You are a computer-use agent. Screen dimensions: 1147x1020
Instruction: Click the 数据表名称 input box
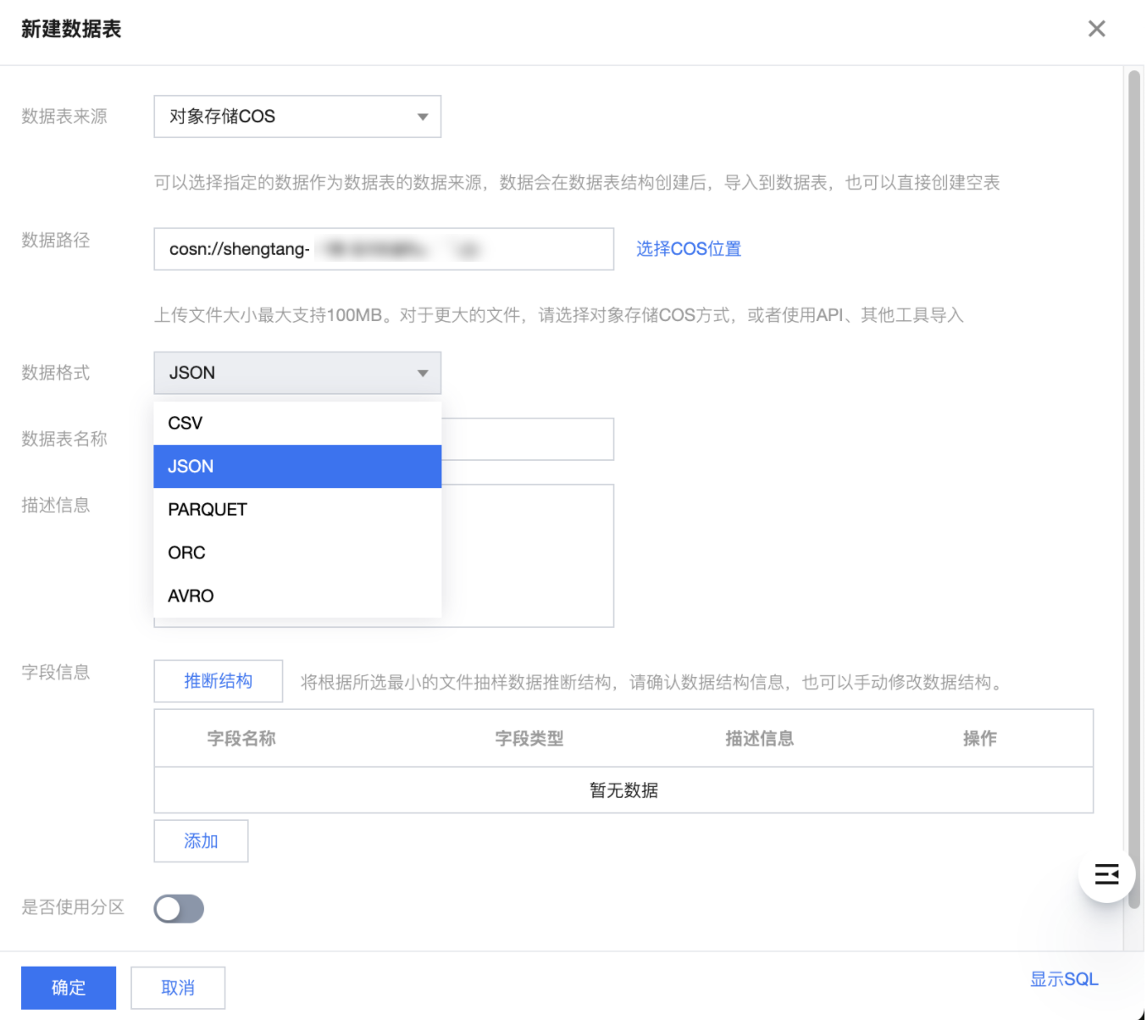tap(527, 439)
